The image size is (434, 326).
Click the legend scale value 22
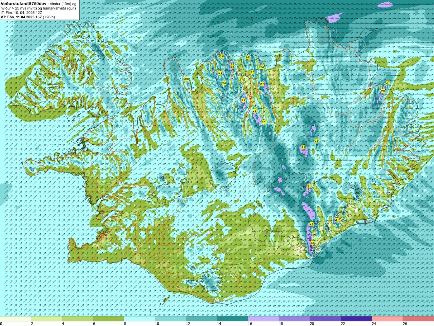343,324
